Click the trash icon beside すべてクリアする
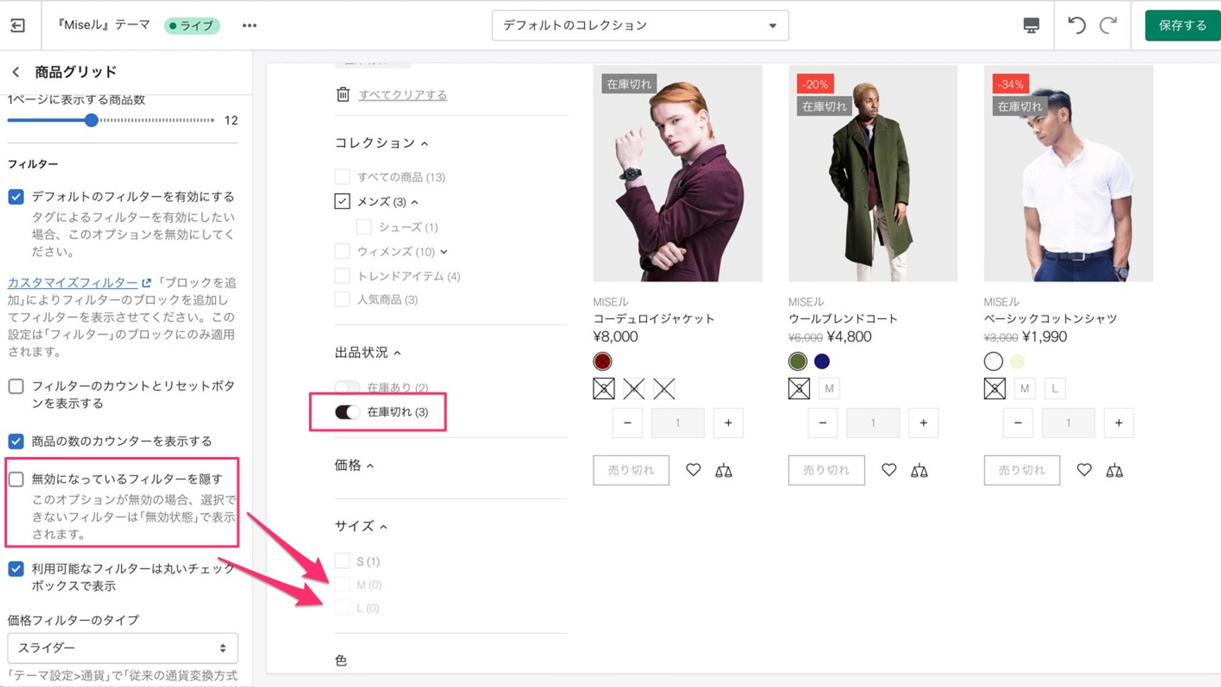Viewport: 1221px width, 687px height. pos(343,95)
